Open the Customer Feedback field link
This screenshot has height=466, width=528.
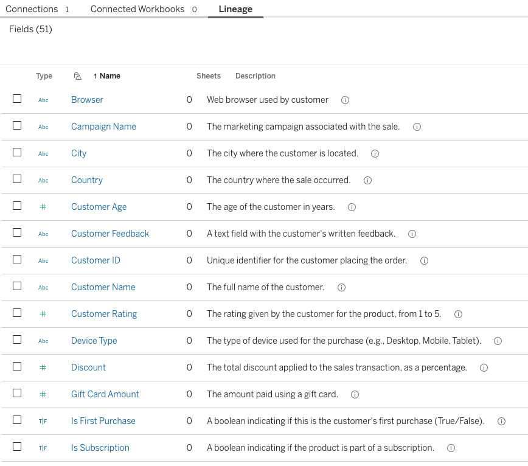coord(109,234)
